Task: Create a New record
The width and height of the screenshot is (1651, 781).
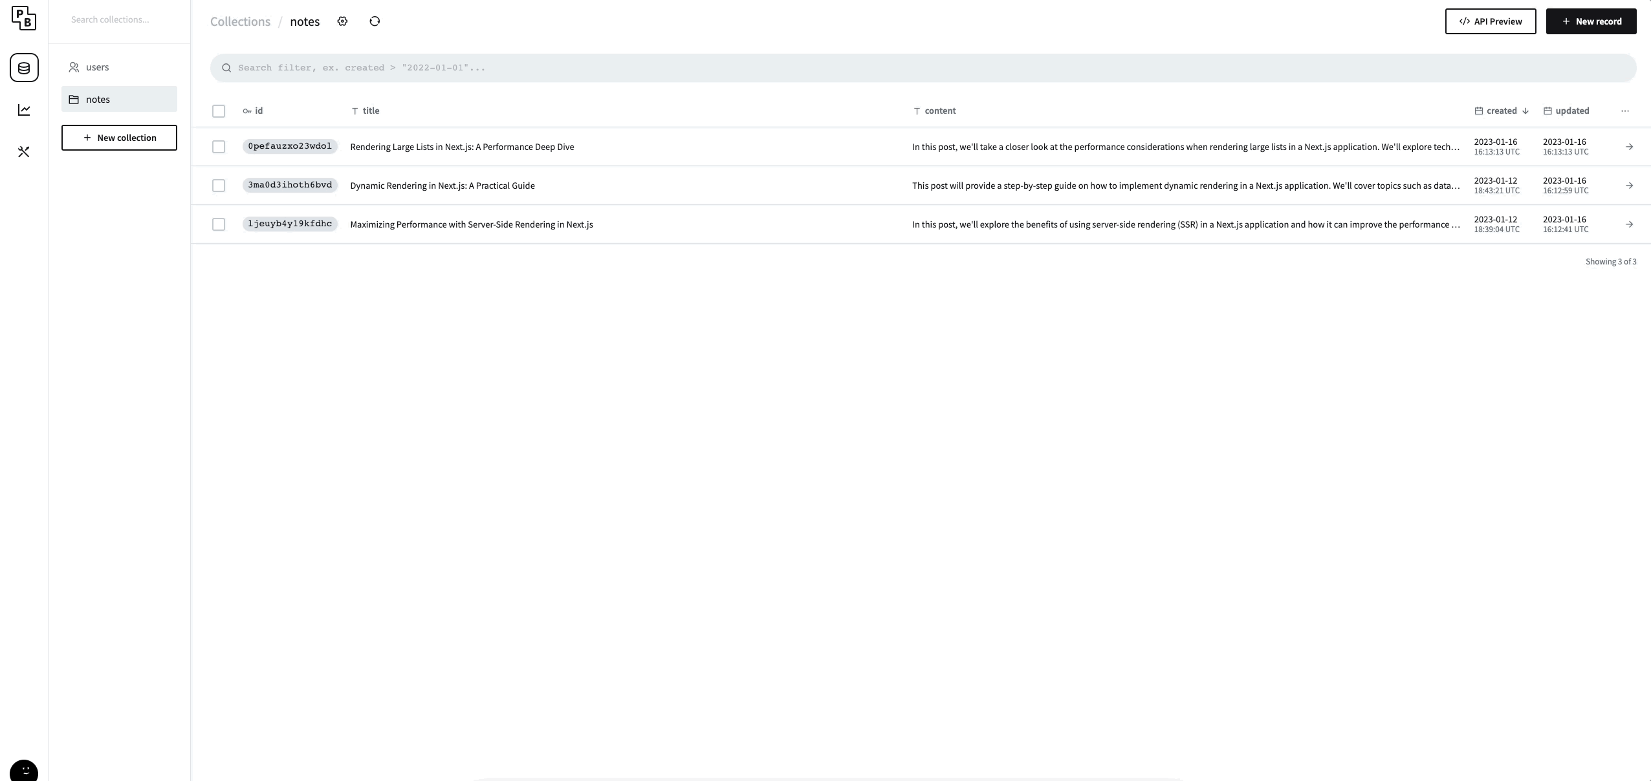Action: pyautogui.click(x=1591, y=21)
